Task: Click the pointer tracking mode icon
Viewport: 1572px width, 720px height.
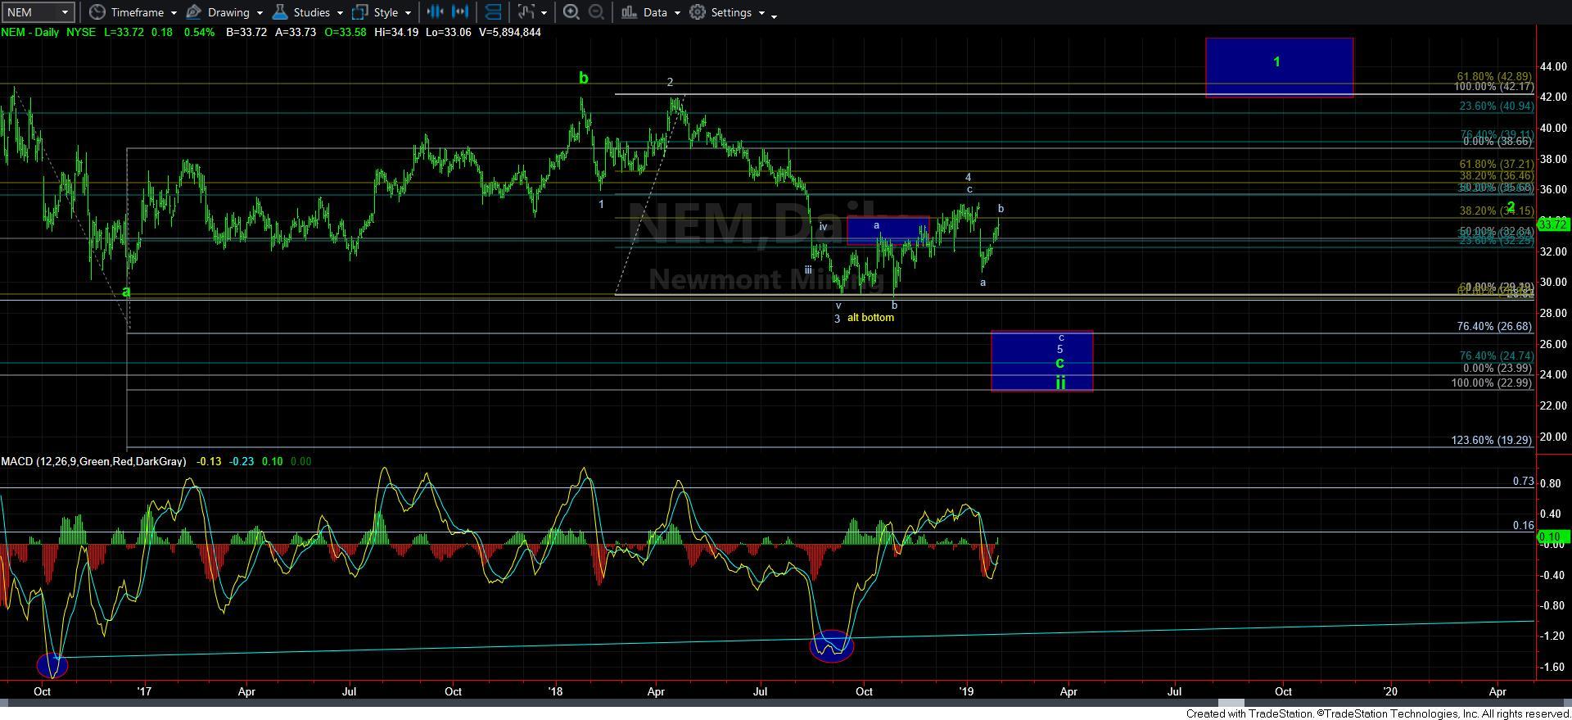Action: click(526, 12)
